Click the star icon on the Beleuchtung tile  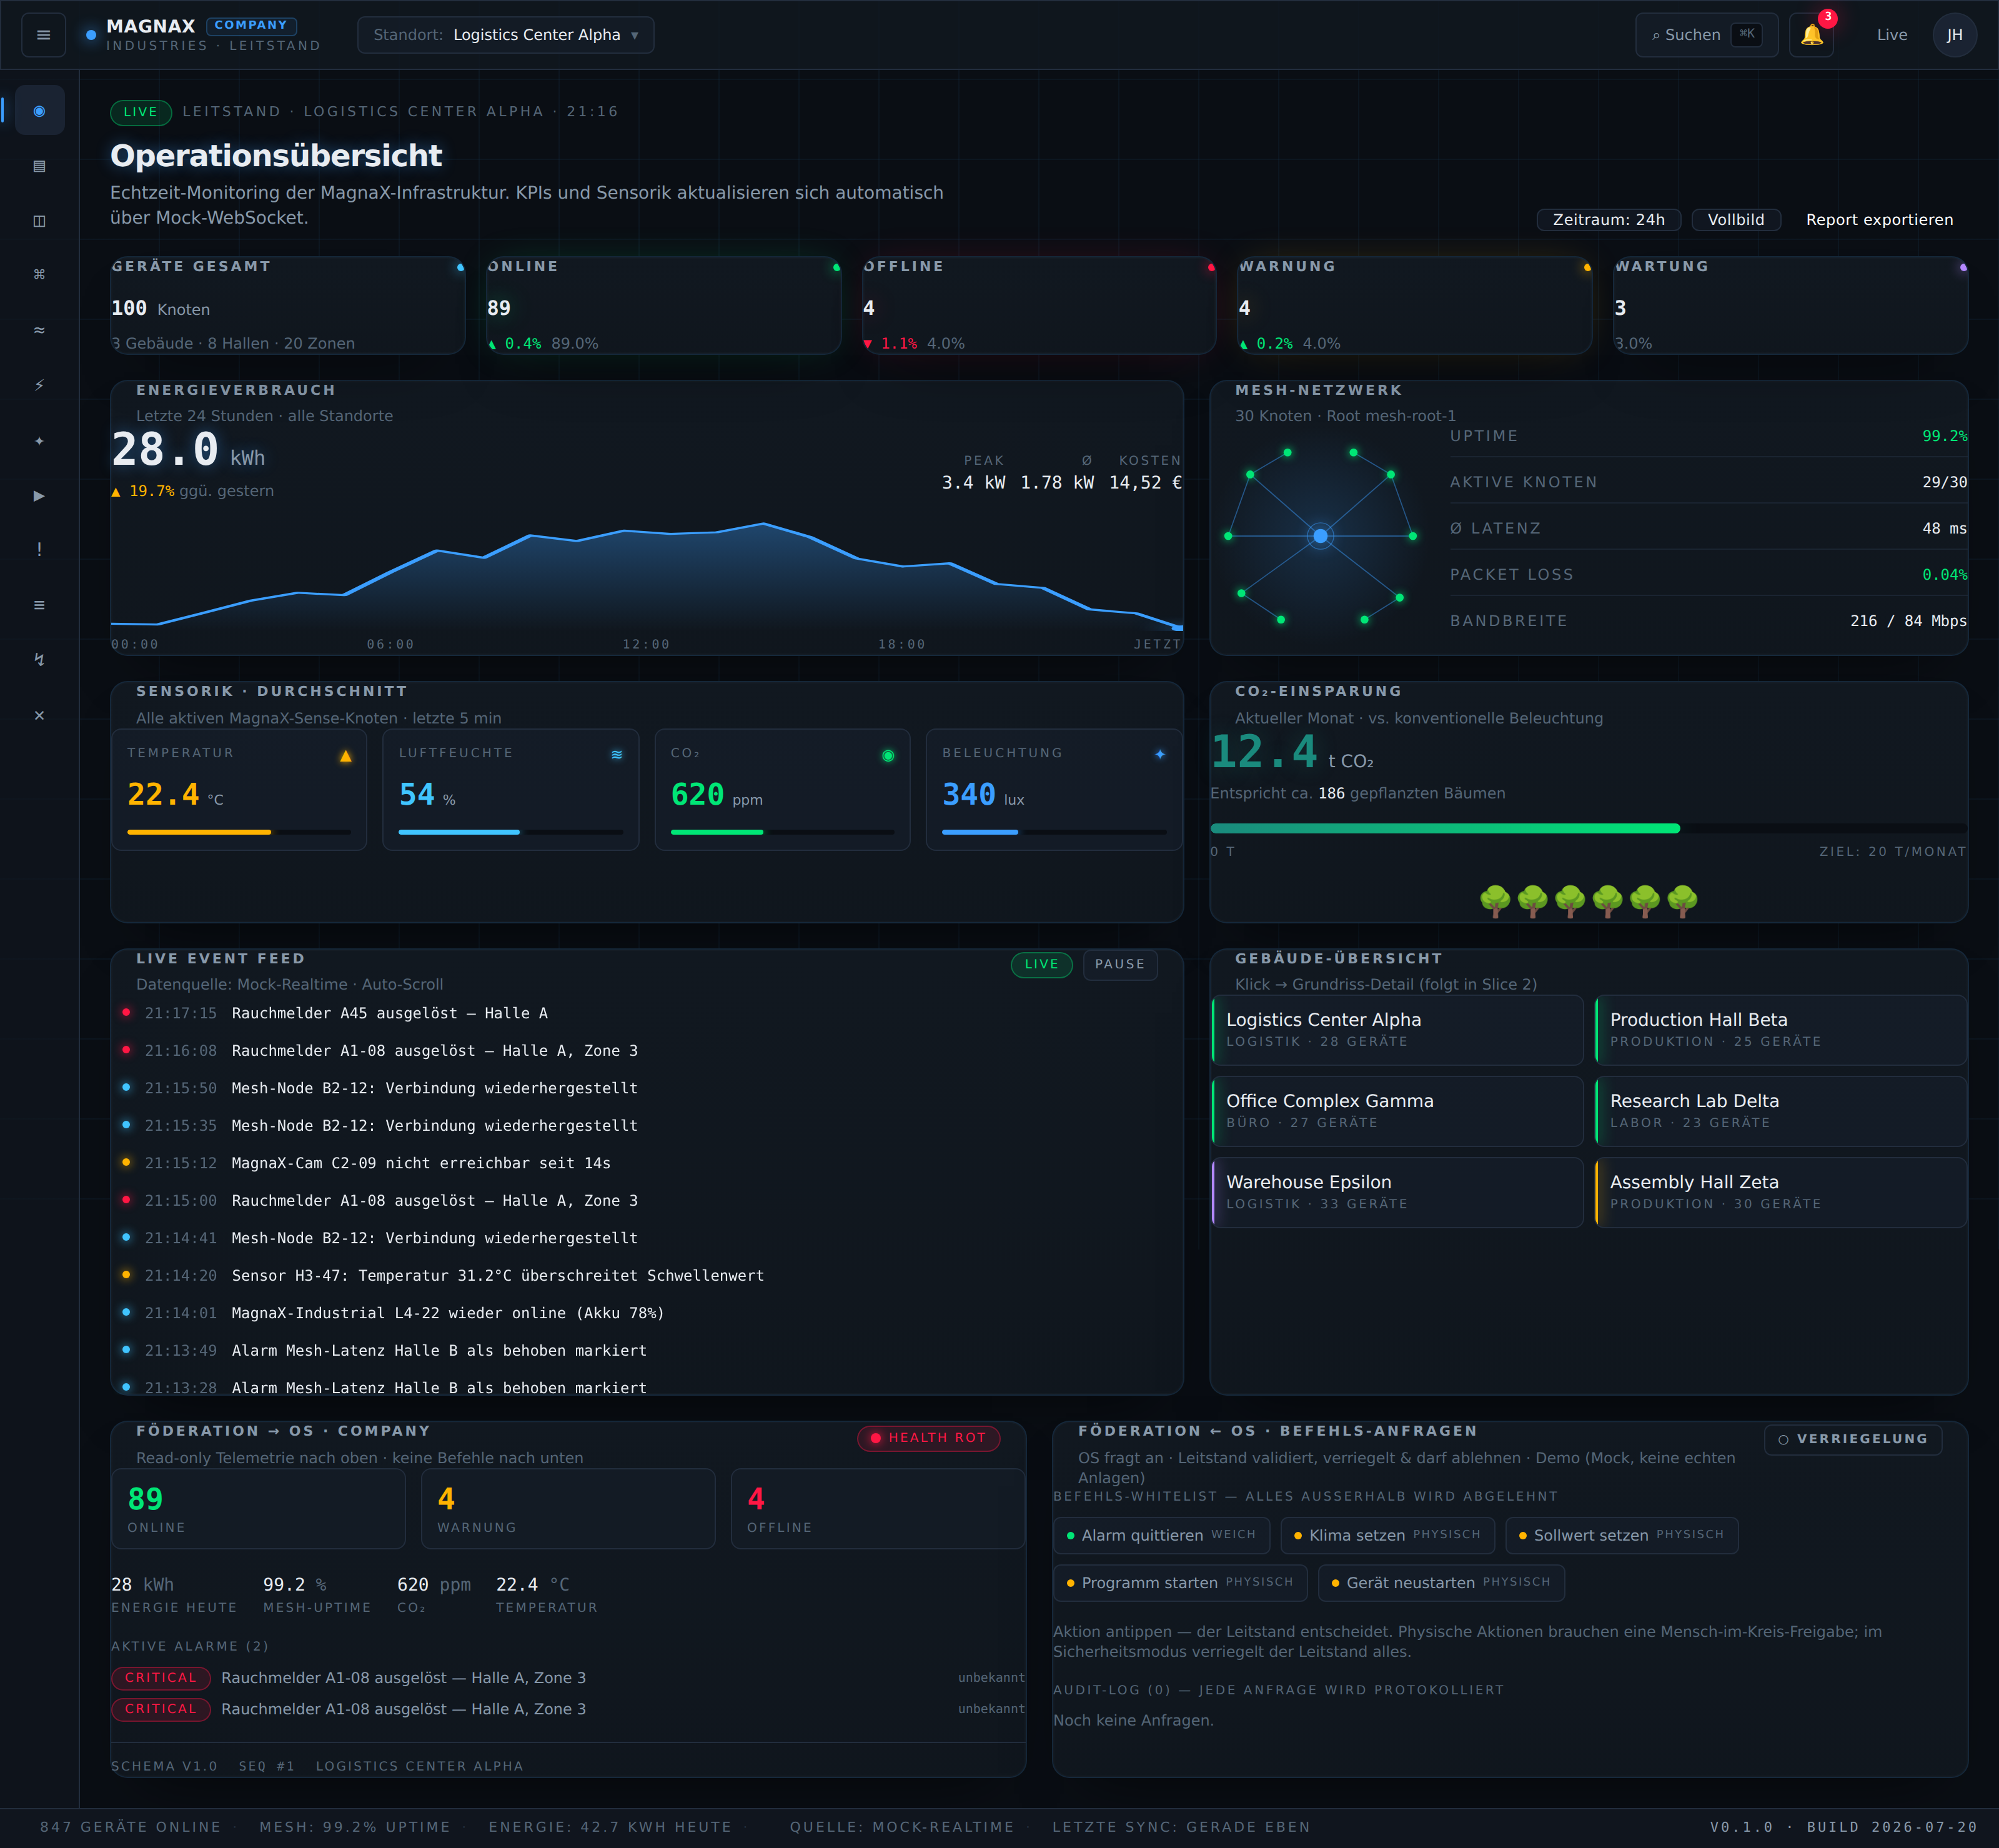[1160, 755]
